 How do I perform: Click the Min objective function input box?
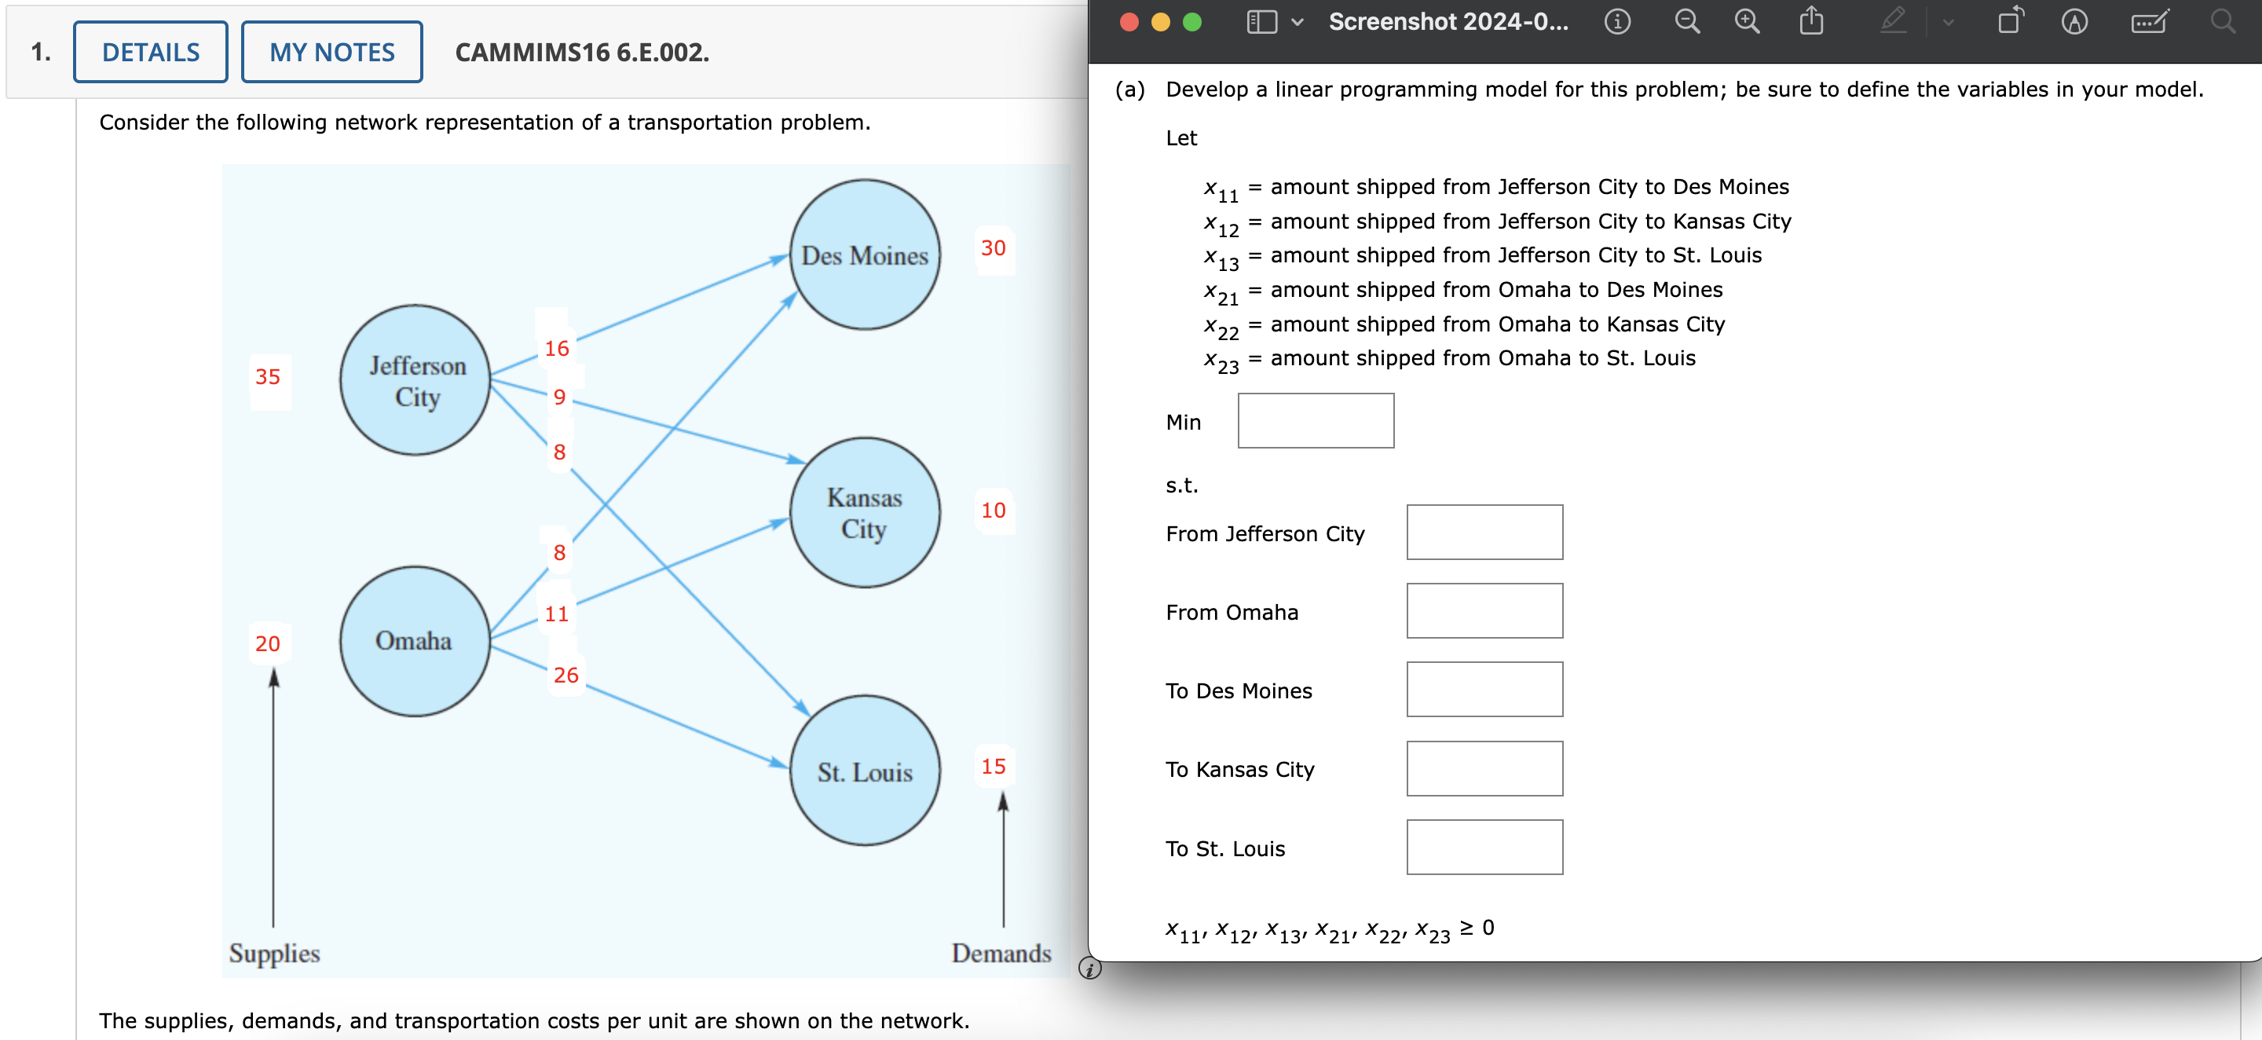pos(1315,421)
